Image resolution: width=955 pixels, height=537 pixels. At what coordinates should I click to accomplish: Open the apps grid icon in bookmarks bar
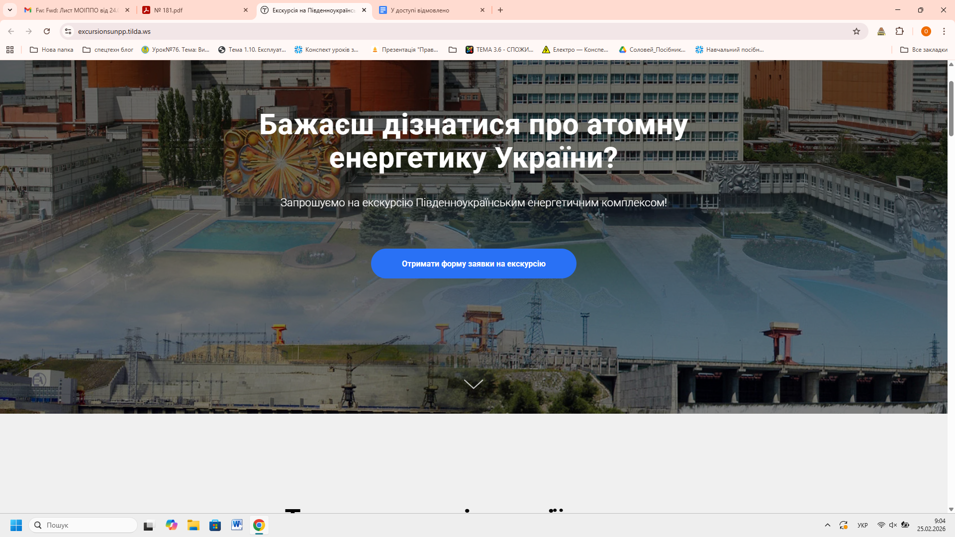pos(10,50)
